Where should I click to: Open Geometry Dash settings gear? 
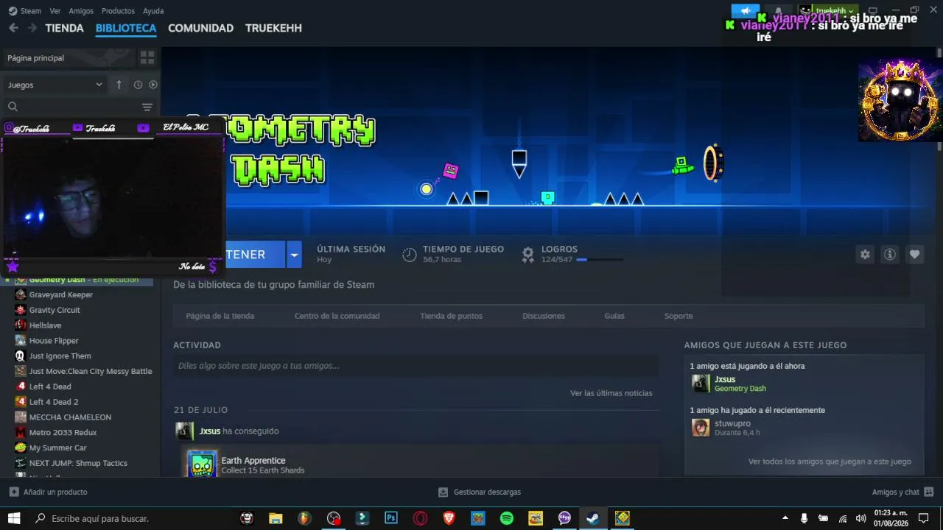pyautogui.click(x=865, y=254)
